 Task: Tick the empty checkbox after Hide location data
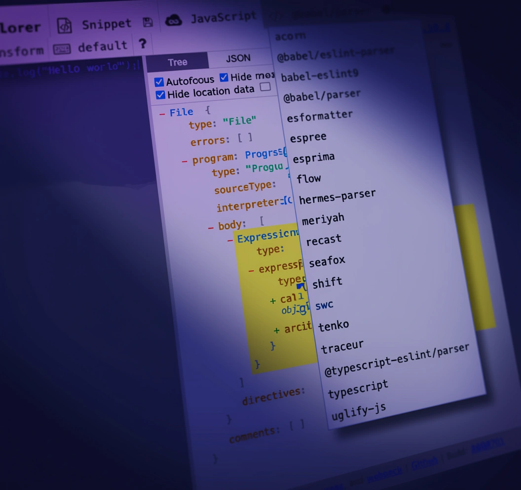(265, 87)
